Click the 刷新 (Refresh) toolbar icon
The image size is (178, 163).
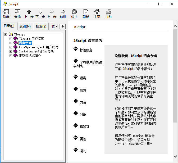[x=86, y=12]
